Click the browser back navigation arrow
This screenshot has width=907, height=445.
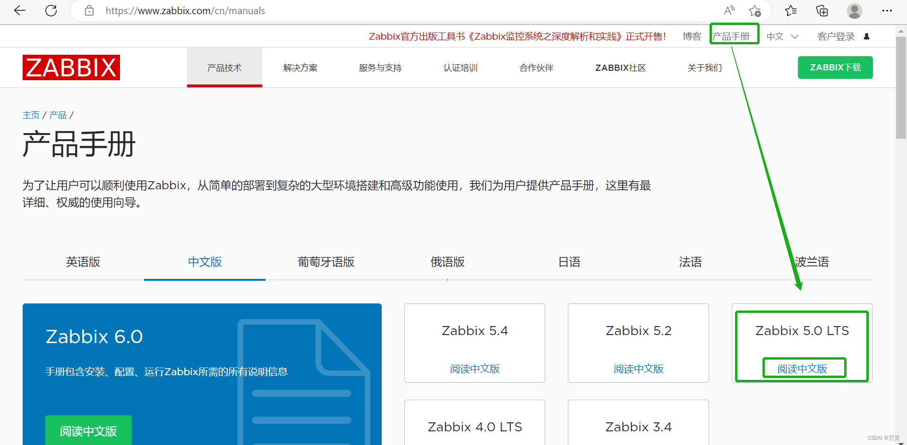19,10
